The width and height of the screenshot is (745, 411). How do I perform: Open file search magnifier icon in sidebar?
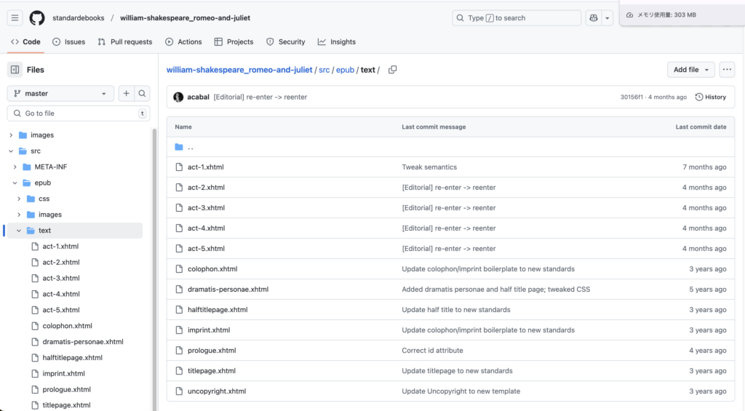point(142,94)
